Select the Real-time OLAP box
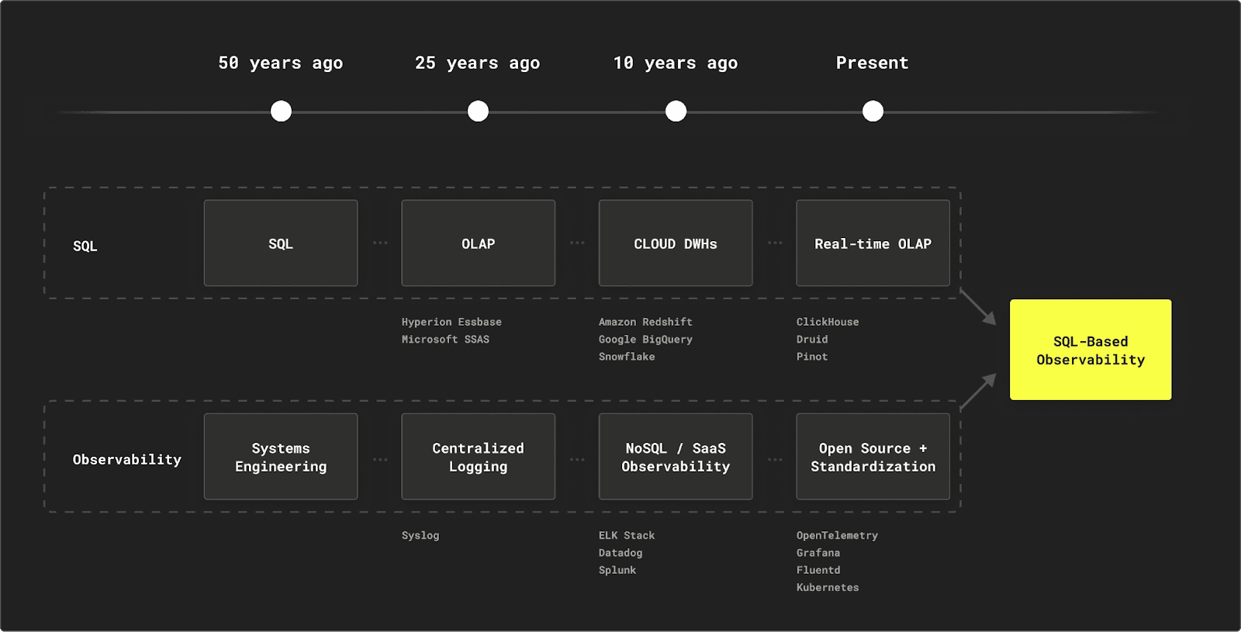The image size is (1241, 632). point(873,243)
